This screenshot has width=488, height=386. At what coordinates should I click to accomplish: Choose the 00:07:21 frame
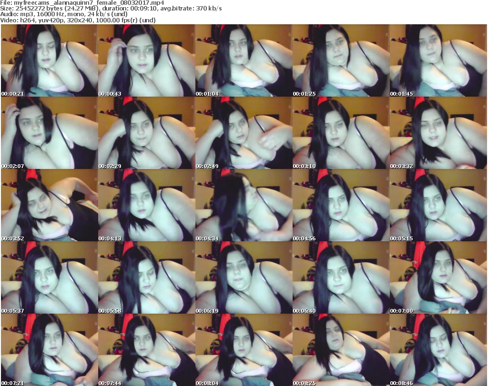pos(49,350)
